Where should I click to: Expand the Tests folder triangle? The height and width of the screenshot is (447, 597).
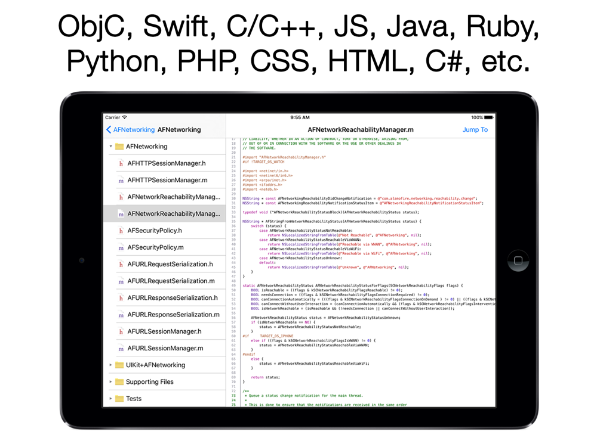pos(111,398)
